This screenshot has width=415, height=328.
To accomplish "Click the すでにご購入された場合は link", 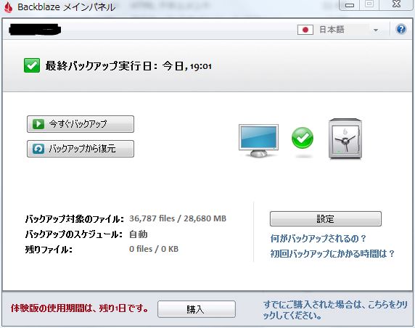I will click(334, 310).
